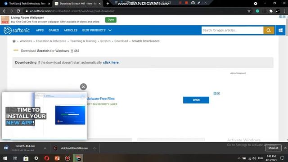The width and height of the screenshot is (288, 162).
Task: Open the Windows Start menu
Action: tap(5, 158)
